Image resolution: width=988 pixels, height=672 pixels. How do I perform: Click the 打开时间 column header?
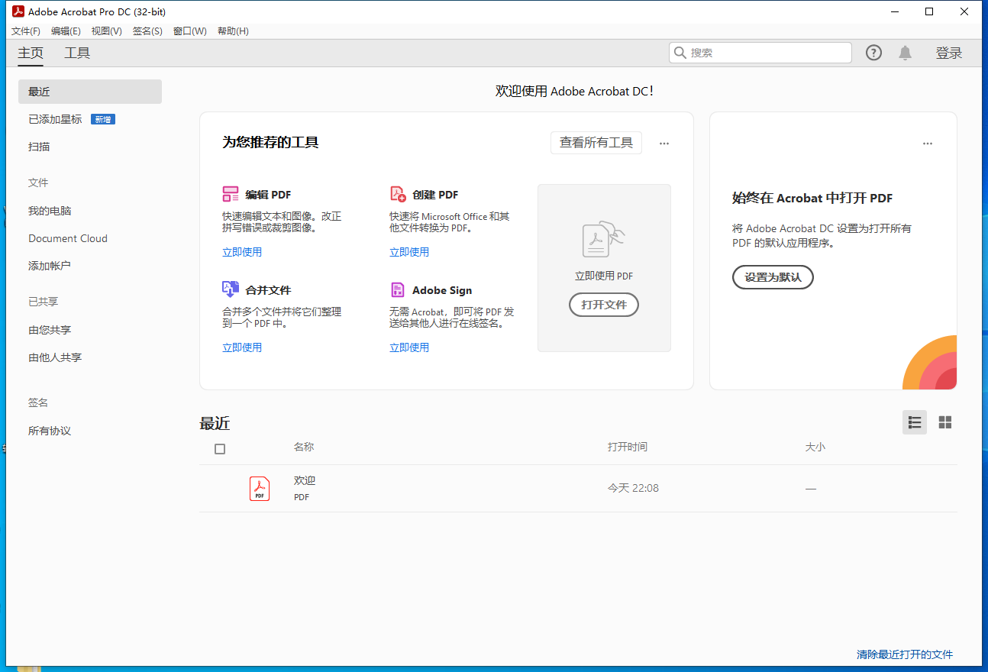click(x=628, y=447)
